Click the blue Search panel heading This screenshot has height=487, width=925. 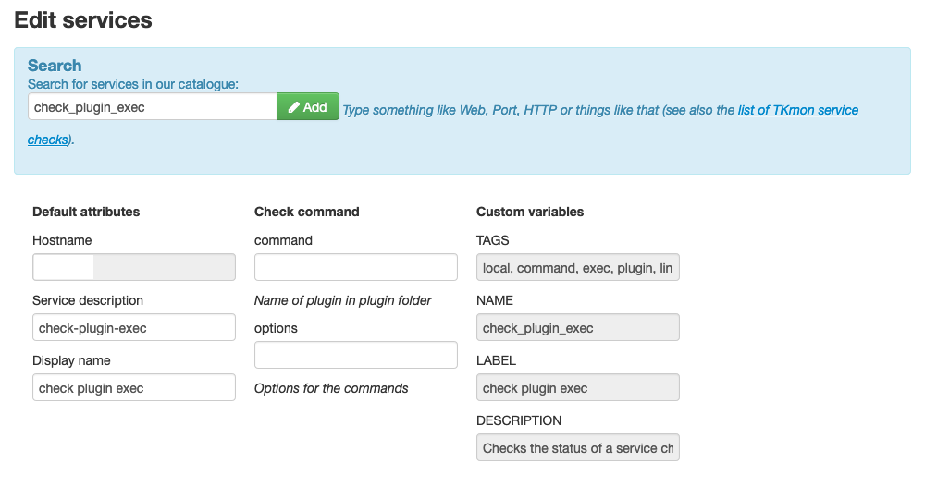55,66
